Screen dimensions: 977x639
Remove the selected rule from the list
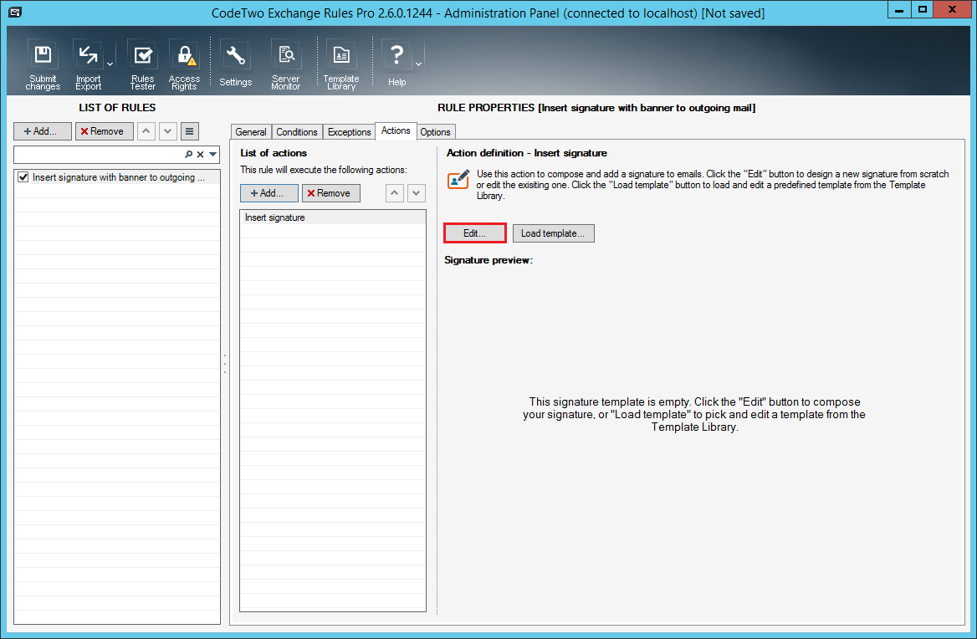[x=104, y=131]
